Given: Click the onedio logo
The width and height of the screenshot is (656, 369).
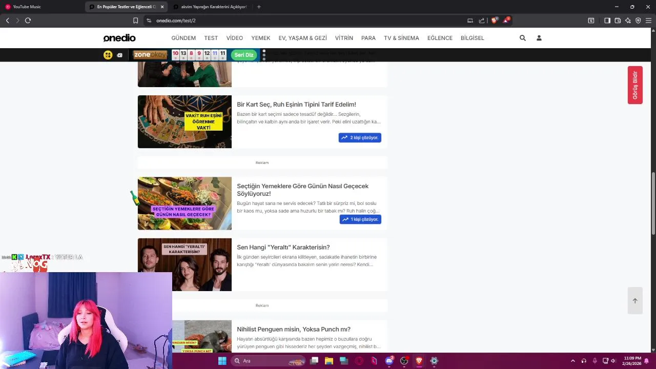Looking at the screenshot, I should (x=119, y=38).
